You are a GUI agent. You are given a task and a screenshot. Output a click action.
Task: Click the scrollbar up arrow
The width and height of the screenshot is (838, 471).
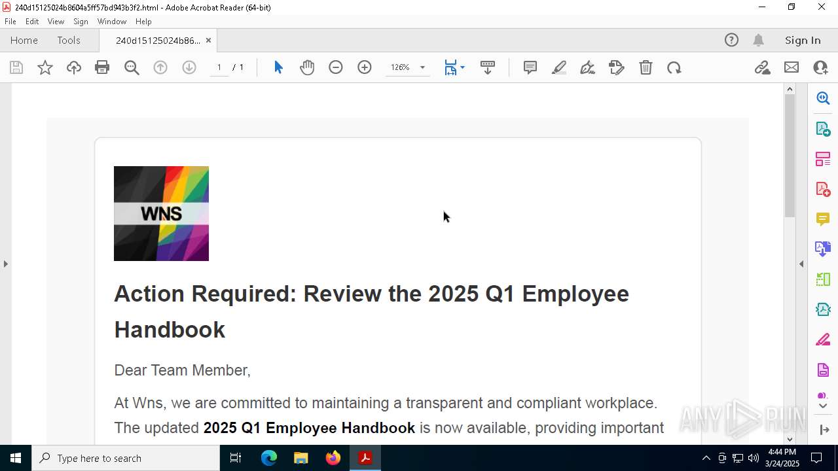(790, 89)
